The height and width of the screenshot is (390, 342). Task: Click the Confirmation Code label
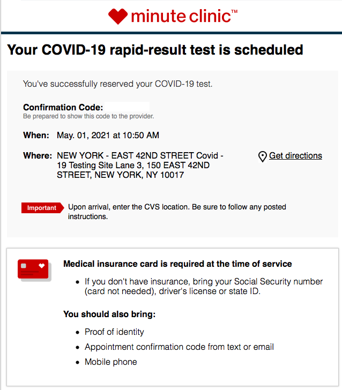[63, 107]
